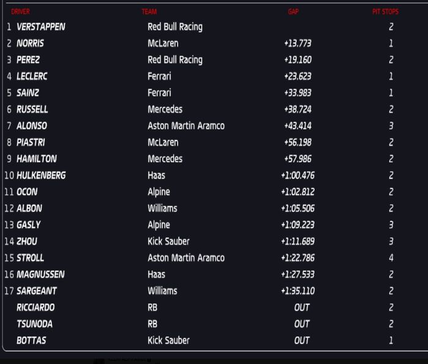Viewport: 428px width, 364px height.
Task: Select Mercedes team in Hamilton's row
Action: tap(165, 159)
